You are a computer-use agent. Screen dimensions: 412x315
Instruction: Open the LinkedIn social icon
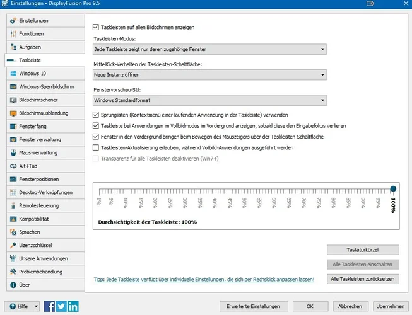click(x=73, y=306)
